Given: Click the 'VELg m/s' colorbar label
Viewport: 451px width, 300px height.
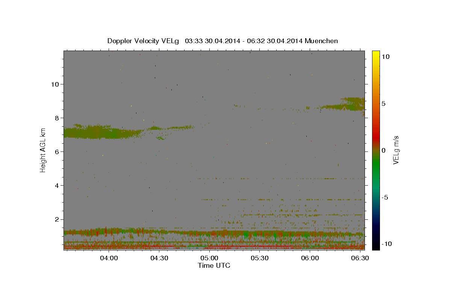Looking at the screenshot, I should [x=396, y=150].
